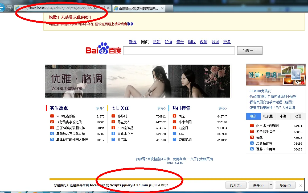
Task: Open 京东商城 in 热门搜索
Action: point(185,140)
